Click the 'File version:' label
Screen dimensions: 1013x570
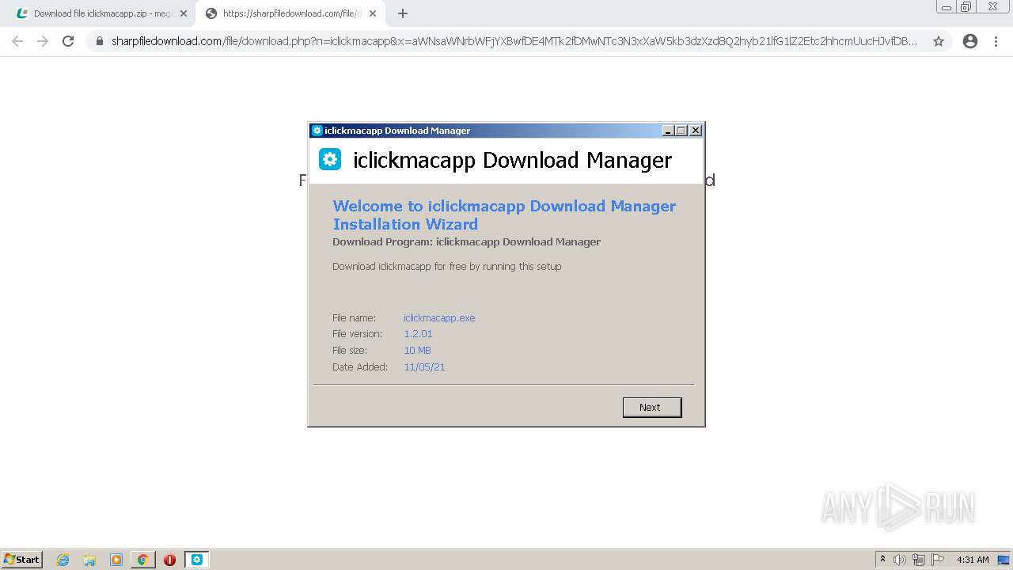357,334
